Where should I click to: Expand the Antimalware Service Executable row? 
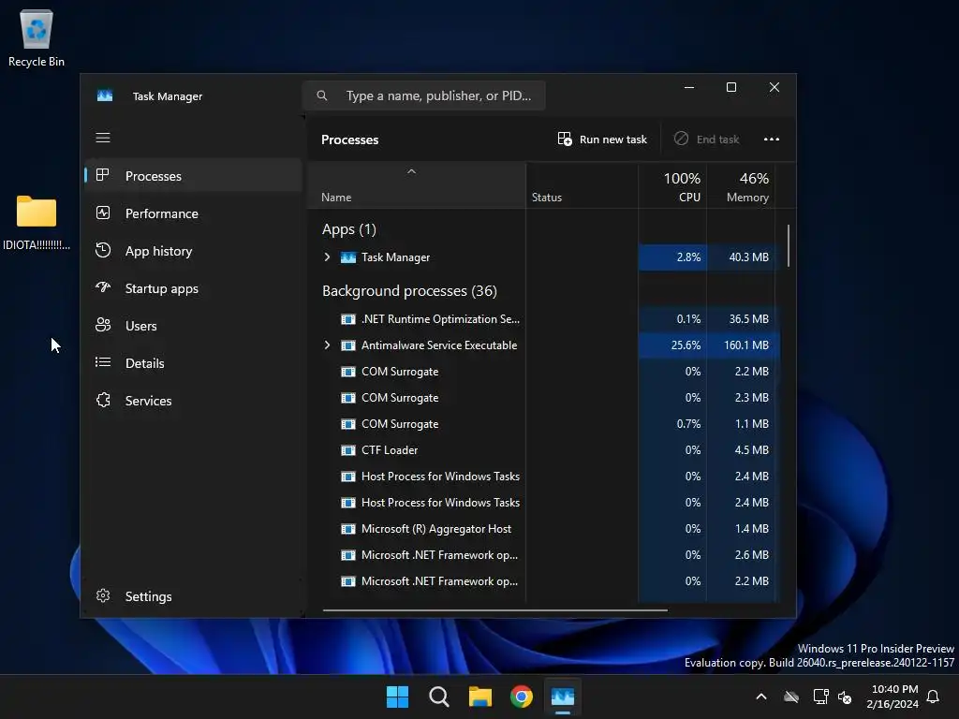pos(327,345)
